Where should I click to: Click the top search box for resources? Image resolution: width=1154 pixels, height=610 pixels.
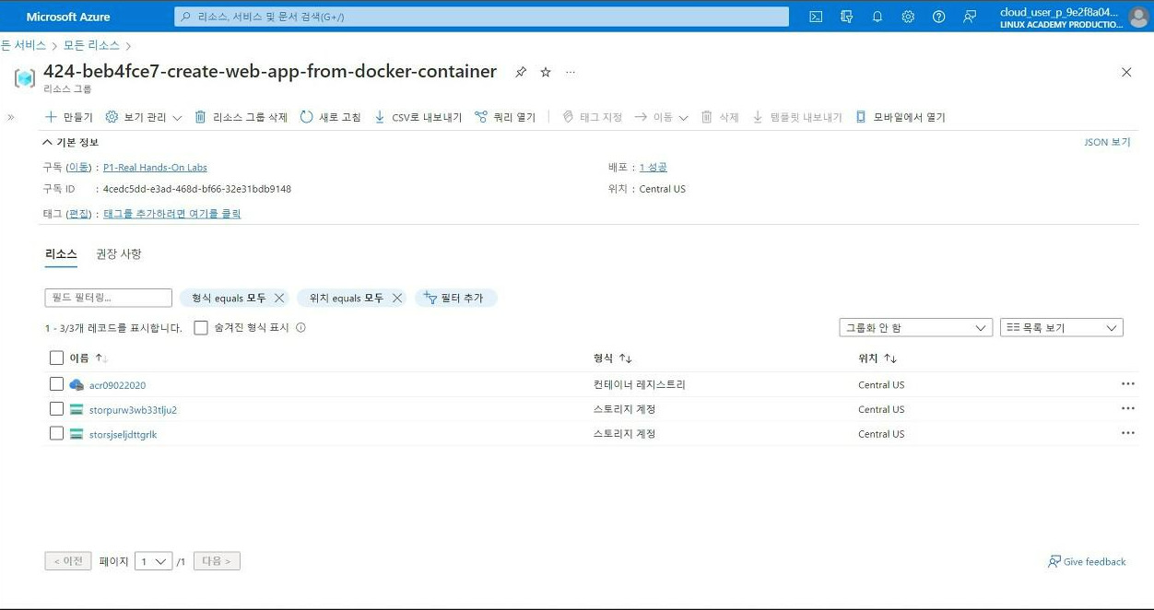pyautogui.click(x=481, y=17)
